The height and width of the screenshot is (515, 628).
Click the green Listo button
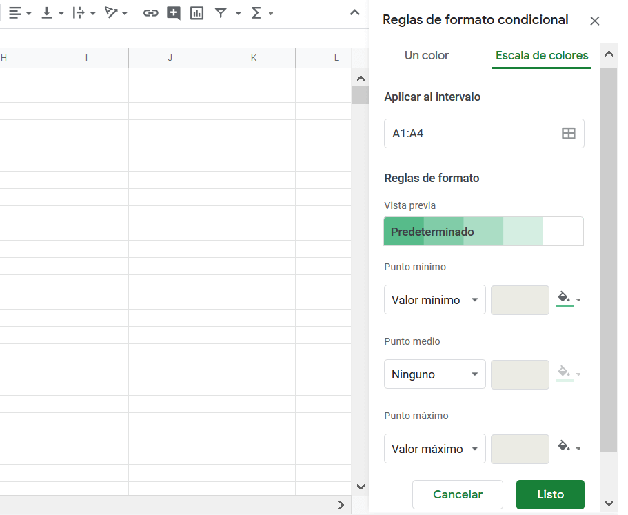click(550, 494)
